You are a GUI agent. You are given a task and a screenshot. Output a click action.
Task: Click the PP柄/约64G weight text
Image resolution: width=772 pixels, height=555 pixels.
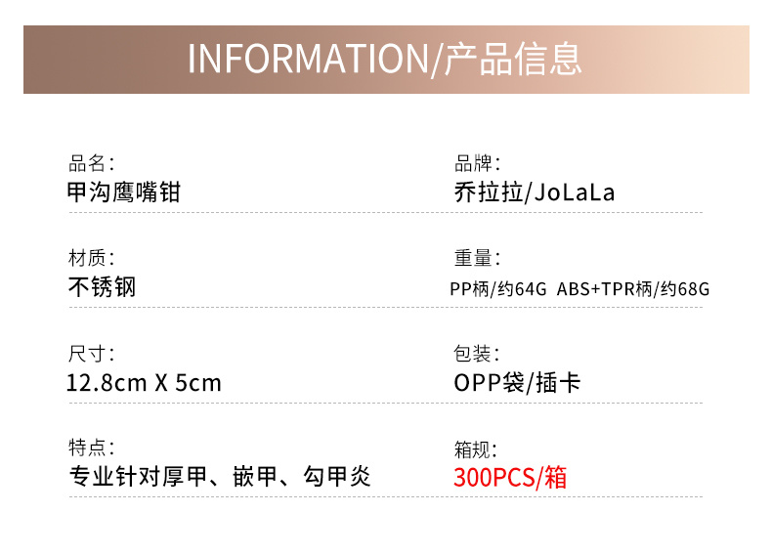click(x=498, y=289)
